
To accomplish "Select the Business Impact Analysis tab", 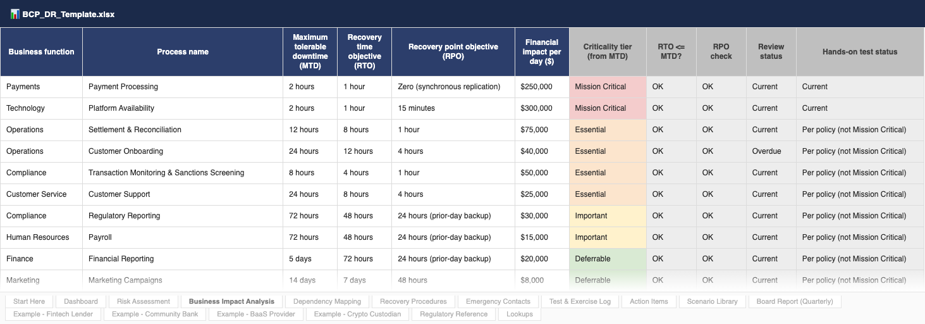I will click(x=231, y=301).
